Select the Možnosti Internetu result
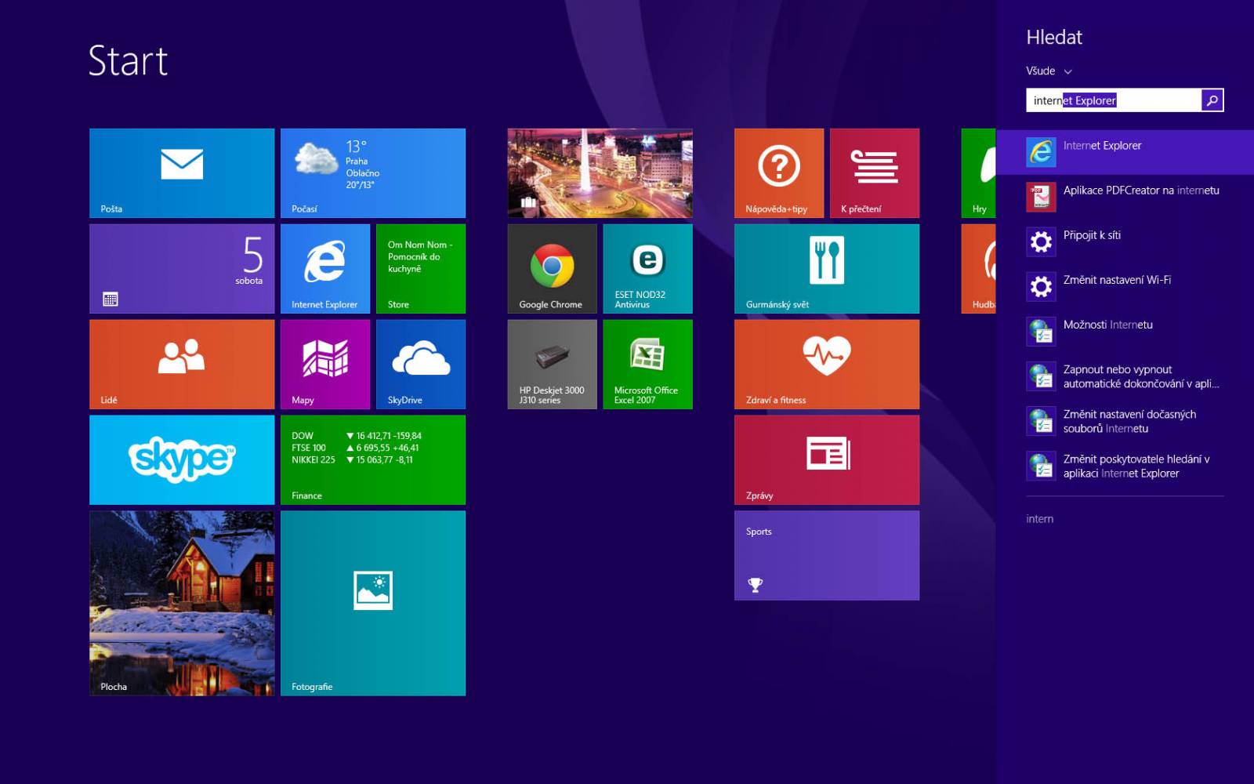The height and width of the screenshot is (784, 1254). (1125, 331)
